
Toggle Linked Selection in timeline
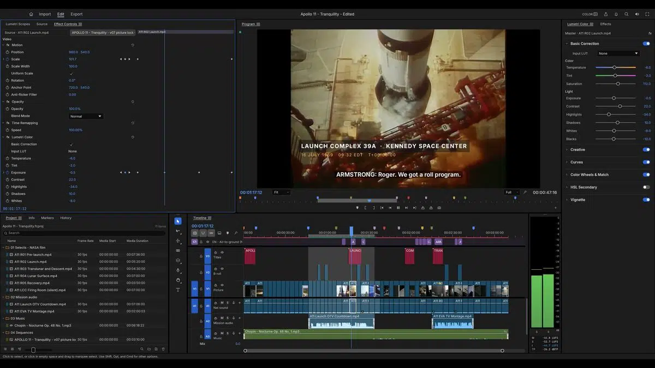point(211,233)
